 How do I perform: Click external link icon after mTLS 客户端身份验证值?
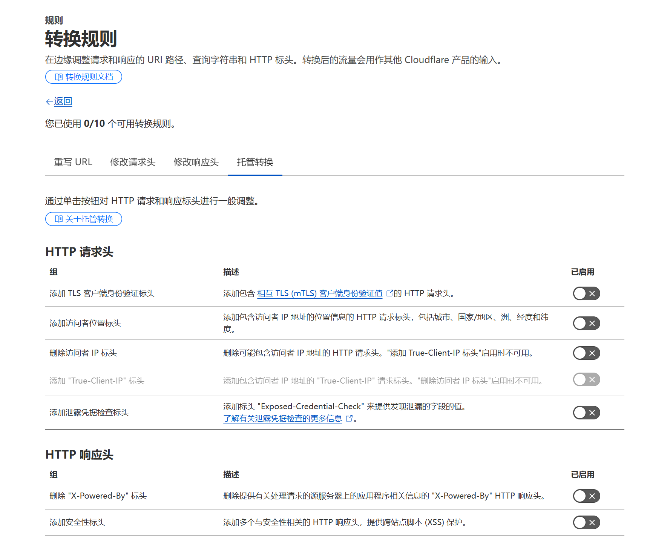389,293
